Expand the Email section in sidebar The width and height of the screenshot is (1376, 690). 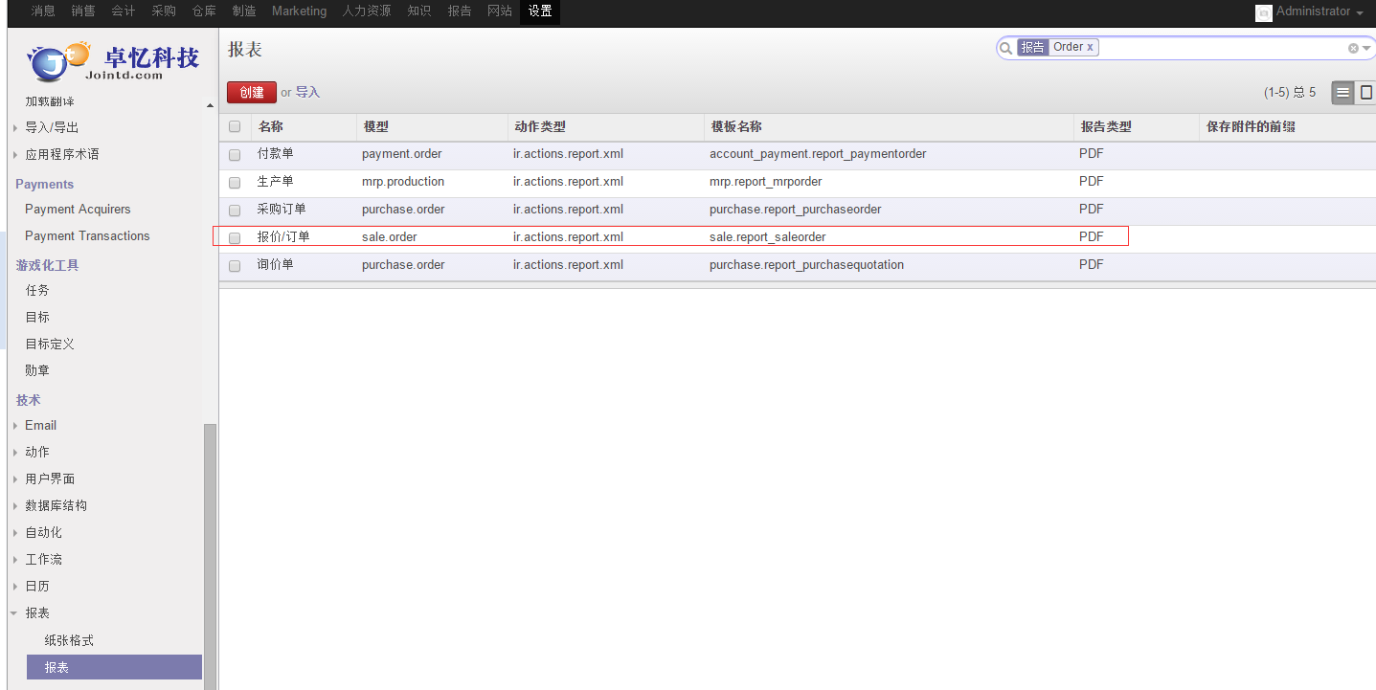[x=40, y=425]
